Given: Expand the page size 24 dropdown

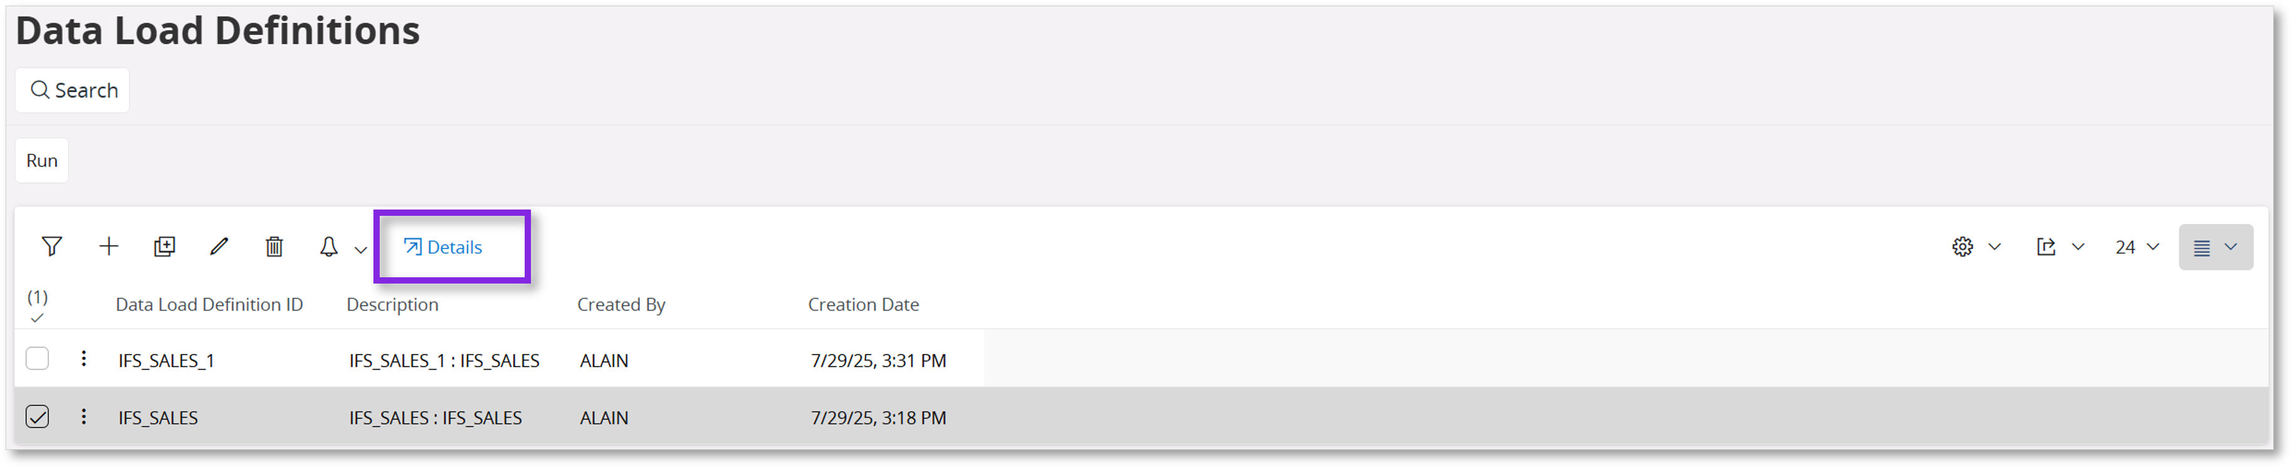Looking at the screenshot, I should 2136,247.
